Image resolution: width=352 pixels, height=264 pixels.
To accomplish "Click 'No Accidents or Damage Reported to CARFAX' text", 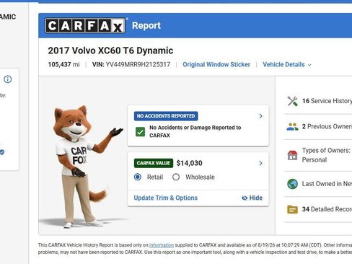I will pyautogui.click(x=195, y=131).
